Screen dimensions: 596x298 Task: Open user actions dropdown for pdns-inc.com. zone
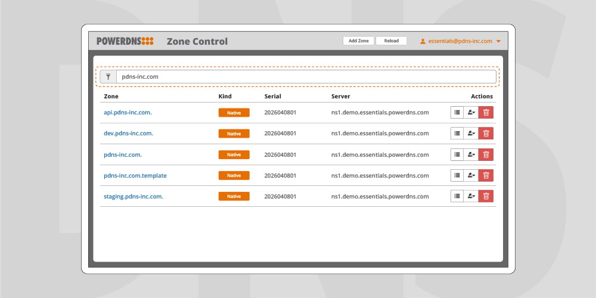coord(471,155)
